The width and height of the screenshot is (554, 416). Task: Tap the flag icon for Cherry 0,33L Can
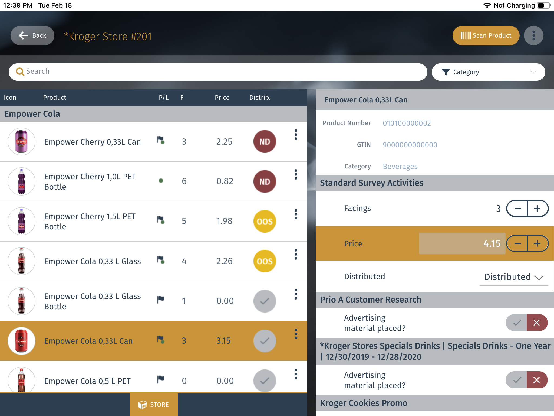click(161, 140)
